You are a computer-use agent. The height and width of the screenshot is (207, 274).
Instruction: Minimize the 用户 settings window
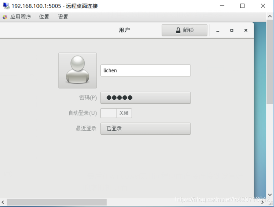(218, 30)
